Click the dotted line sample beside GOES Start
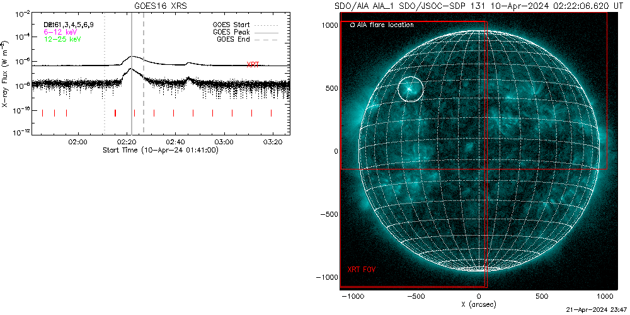630x315 pixels. (x=266, y=25)
